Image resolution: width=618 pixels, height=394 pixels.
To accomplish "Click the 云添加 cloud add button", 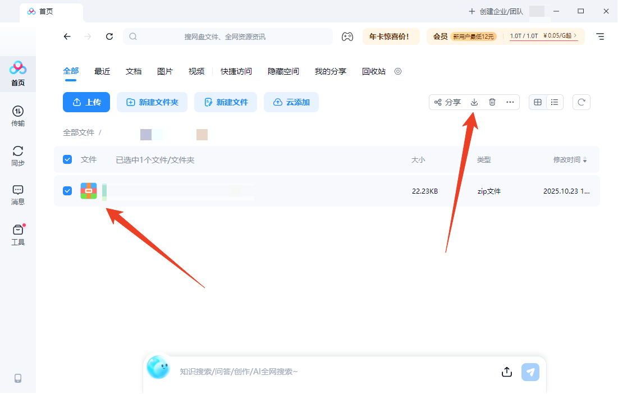I will pyautogui.click(x=291, y=102).
